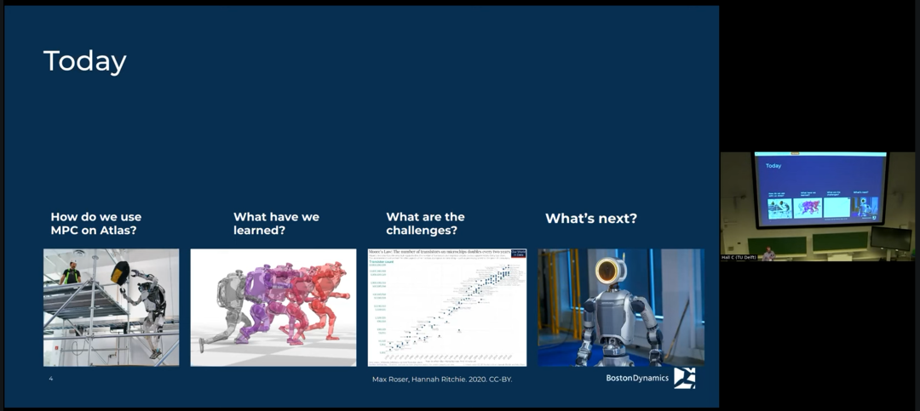This screenshot has width=920, height=411.
Task: Click the projected screen in the webcam feed
Action: point(821,189)
